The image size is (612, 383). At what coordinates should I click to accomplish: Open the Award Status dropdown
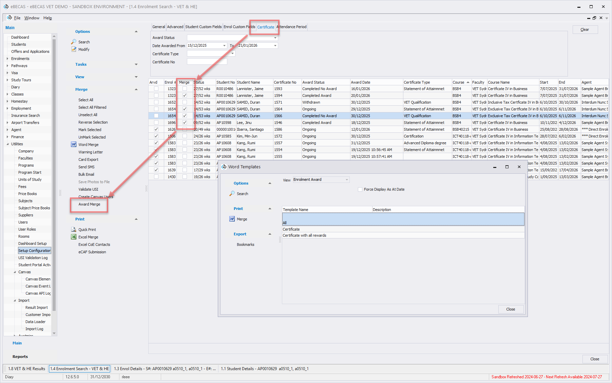[275, 38]
